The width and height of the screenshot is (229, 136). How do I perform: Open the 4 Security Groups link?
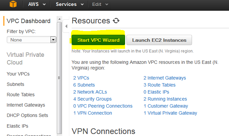pyautogui.click(x=92, y=99)
